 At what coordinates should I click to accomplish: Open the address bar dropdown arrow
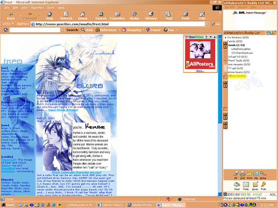(x=207, y=24)
